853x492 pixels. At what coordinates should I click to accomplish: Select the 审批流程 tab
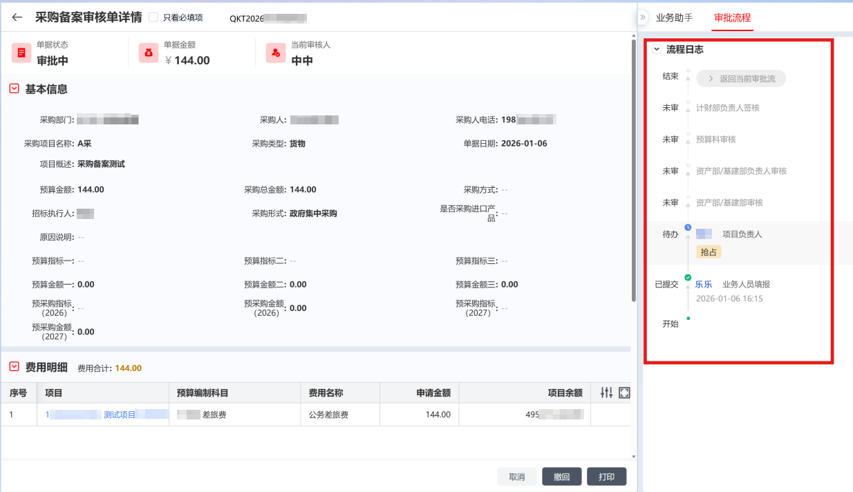(x=732, y=18)
